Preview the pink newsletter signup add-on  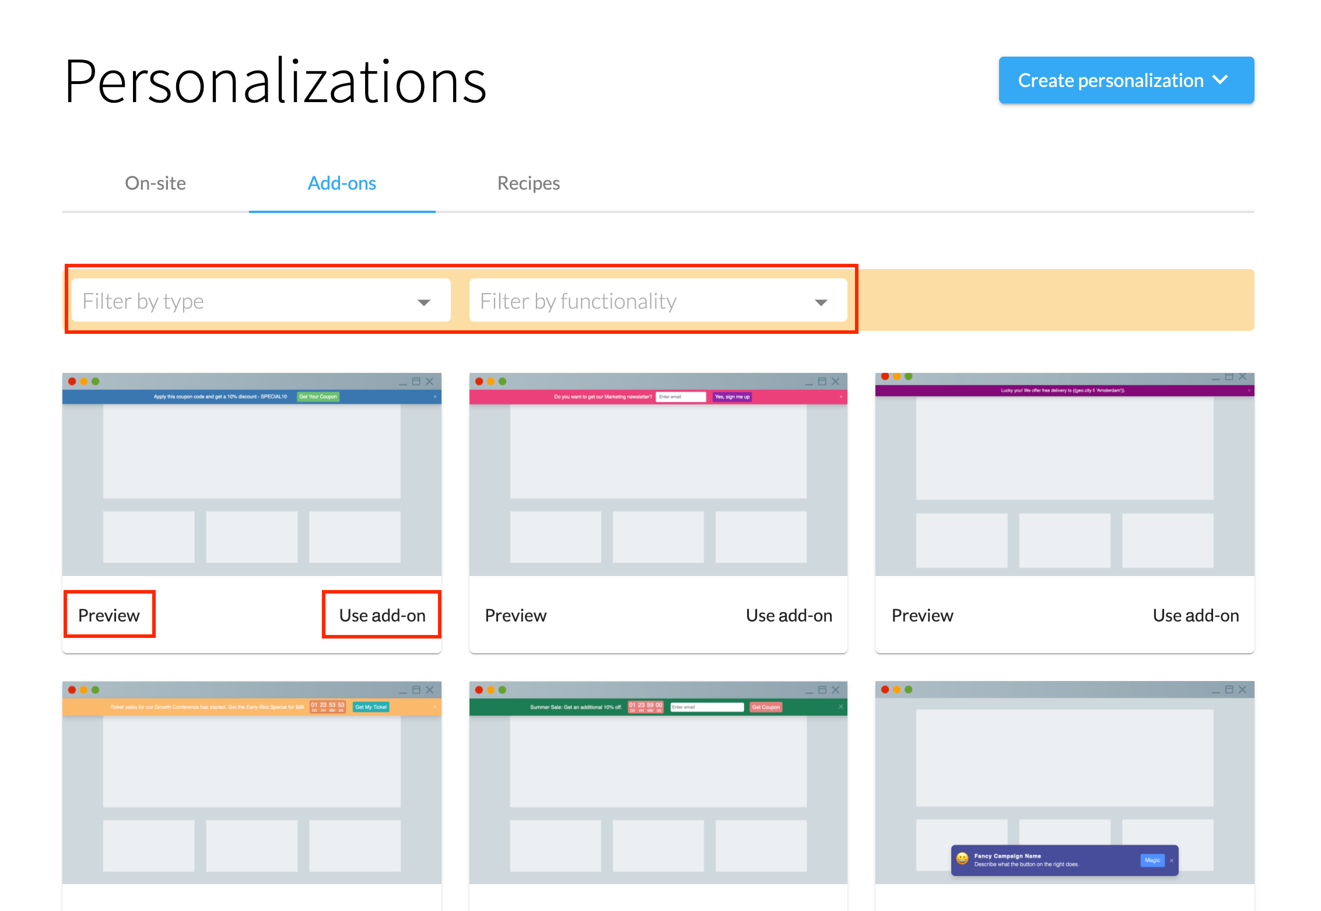click(x=516, y=615)
